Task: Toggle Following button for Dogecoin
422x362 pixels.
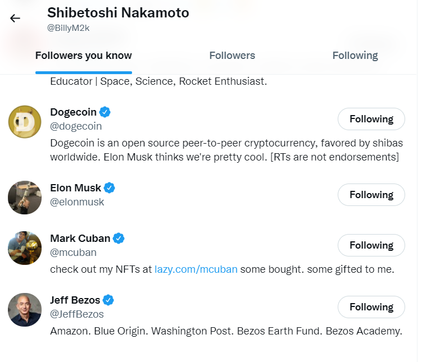Action: click(x=371, y=119)
